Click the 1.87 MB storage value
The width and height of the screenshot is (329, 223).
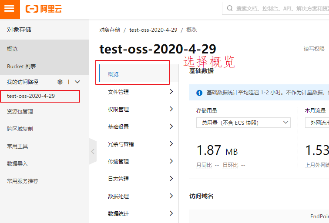click(217, 150)
